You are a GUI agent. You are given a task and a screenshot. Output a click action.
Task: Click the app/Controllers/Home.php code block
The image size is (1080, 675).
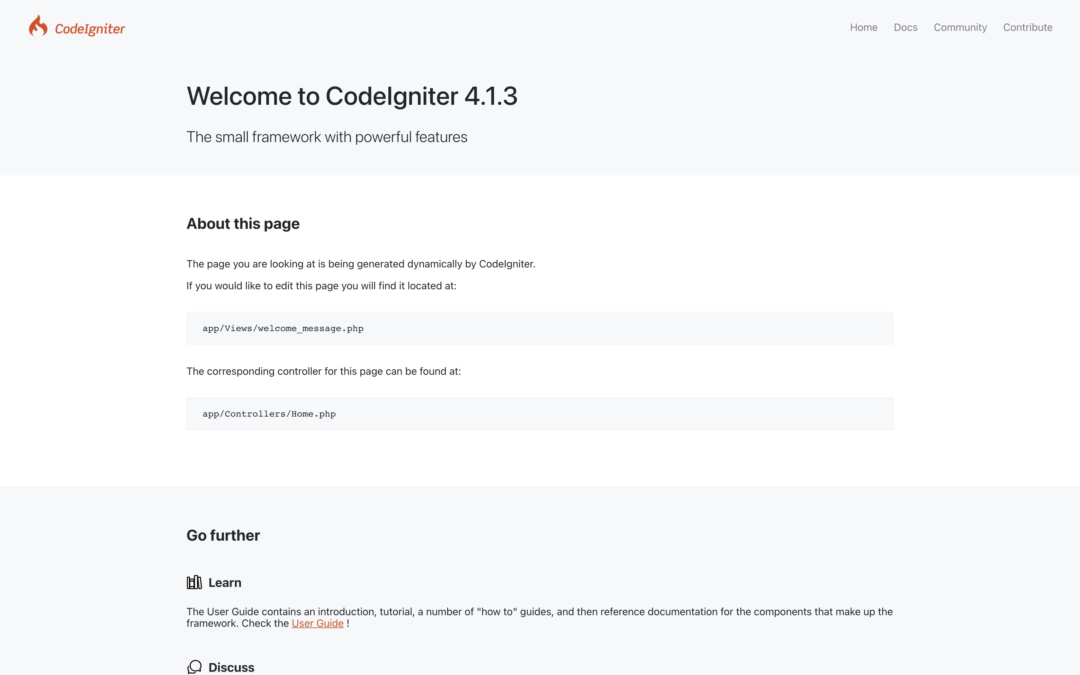(x=540, y=413)
